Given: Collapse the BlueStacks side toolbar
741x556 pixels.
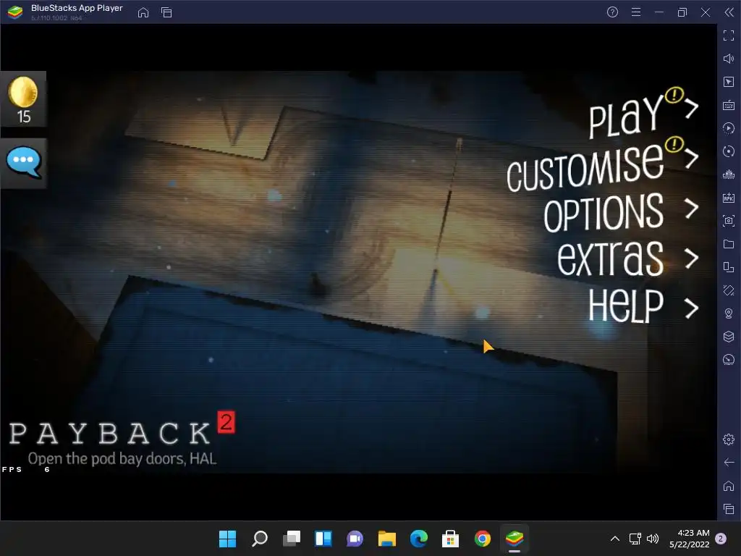Looking at the screenshot, I should [x=729, y=12].
